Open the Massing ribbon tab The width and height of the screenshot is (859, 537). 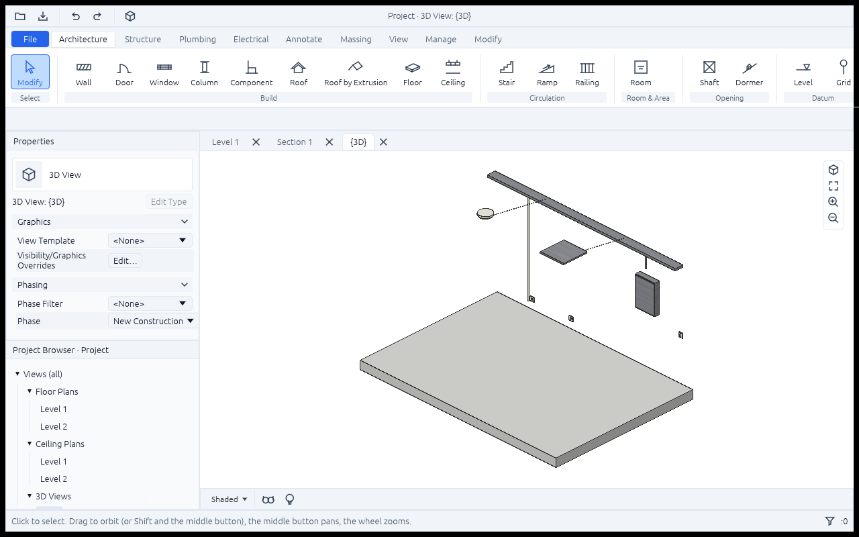point(356,39)
